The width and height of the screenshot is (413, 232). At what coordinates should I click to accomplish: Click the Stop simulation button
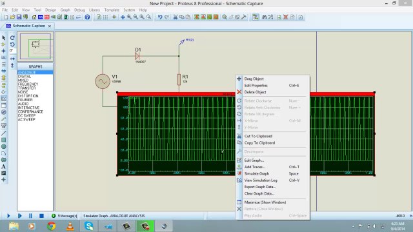pos(41,216)
